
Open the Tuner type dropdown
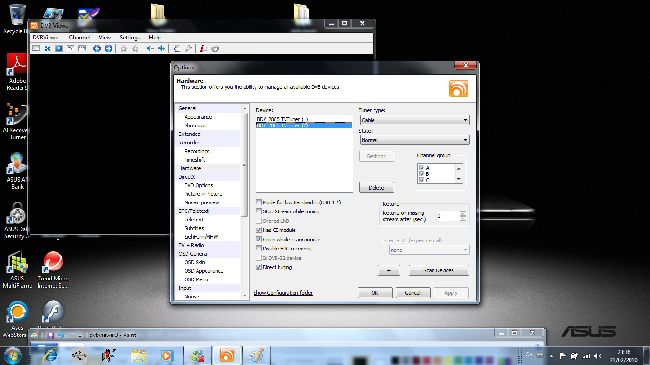[414, 120]
